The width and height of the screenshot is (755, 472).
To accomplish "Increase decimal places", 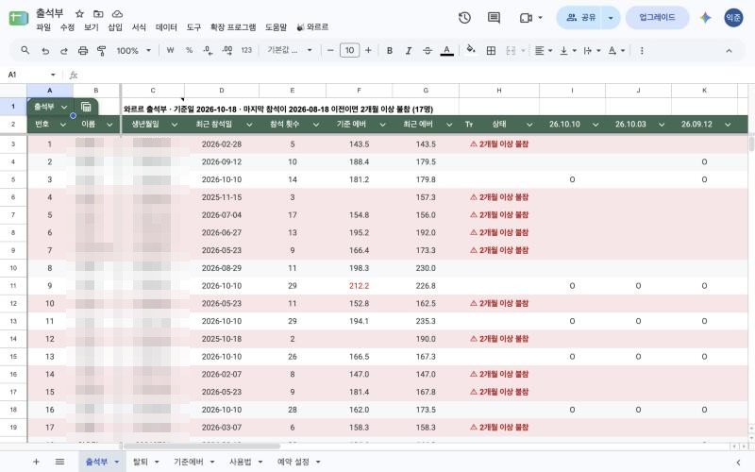I will tap(227, 50).
